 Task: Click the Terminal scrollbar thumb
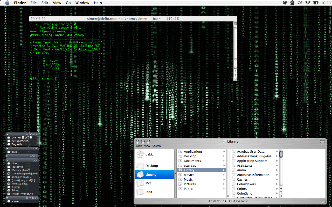[x=235, y=63]
